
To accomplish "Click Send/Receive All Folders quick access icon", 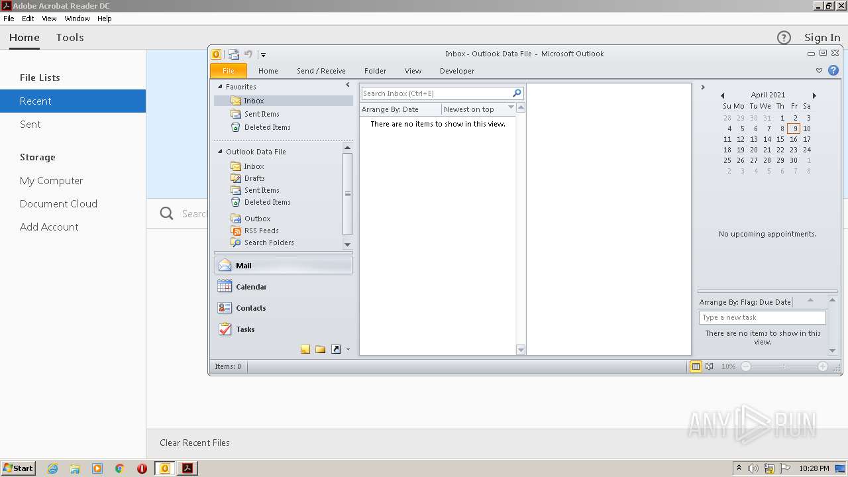I will tap(234, 54).
